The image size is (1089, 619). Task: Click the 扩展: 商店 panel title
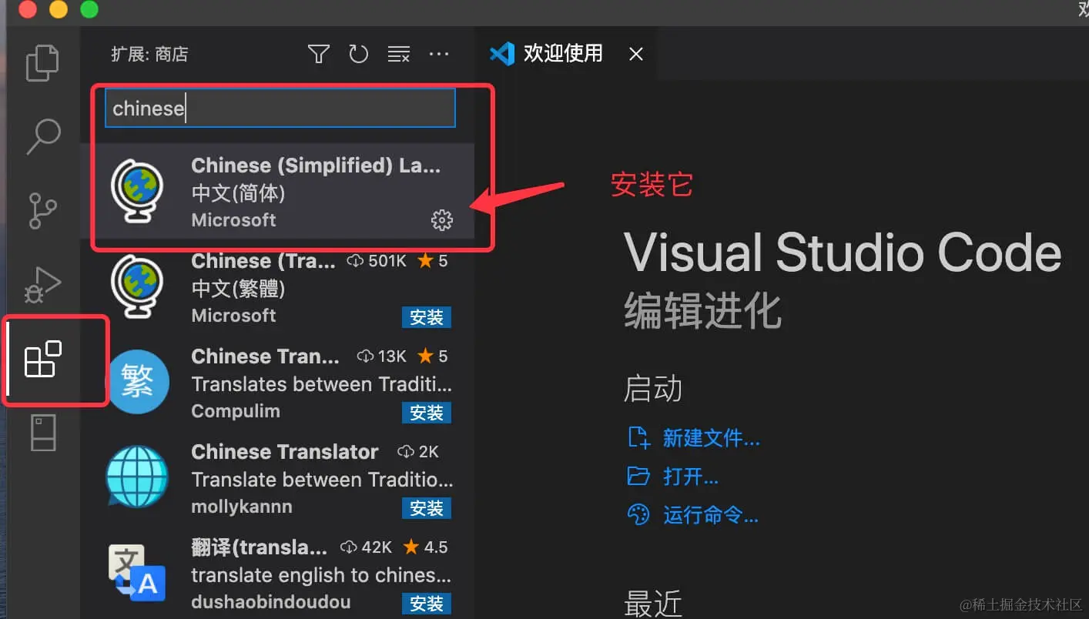(149, 54)
